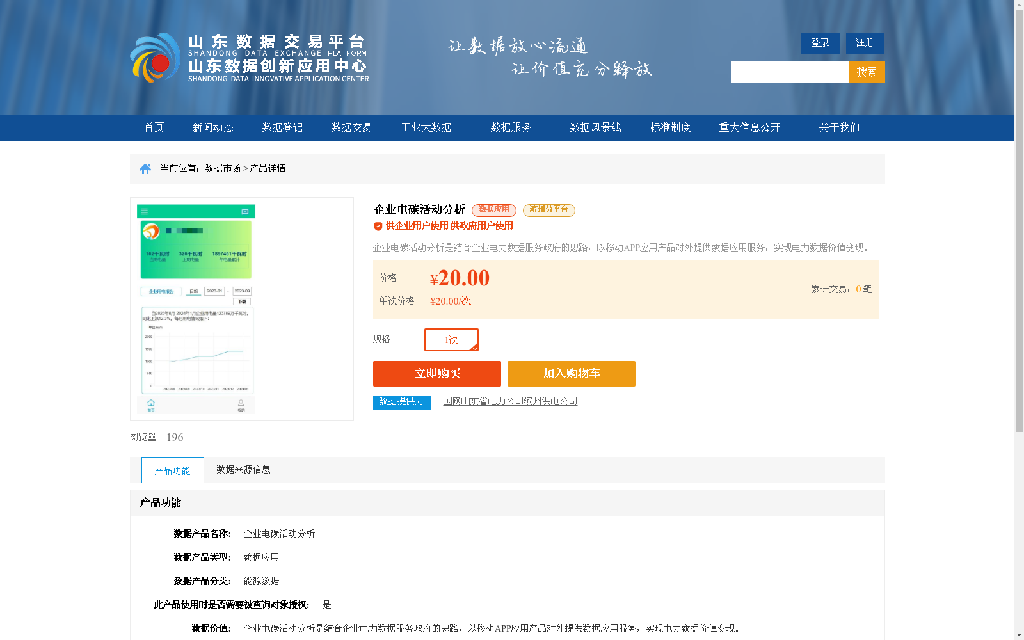1024x640 pixels.
Task: Open the 重大信息公开 navigation item
Action: pyautogui.click(x=750, y=127)
